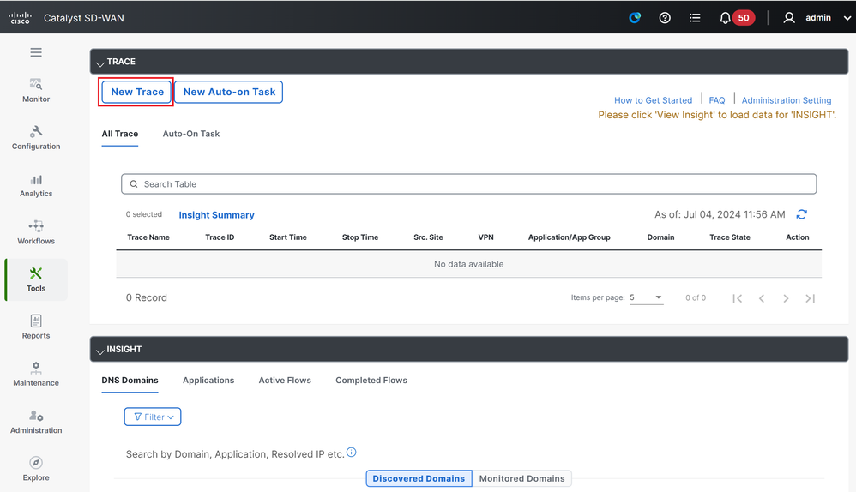Image resolution: width=856 pixels, height=492 pixels.
Task: Switch to the Applications tab
Action: coord(208,381)
